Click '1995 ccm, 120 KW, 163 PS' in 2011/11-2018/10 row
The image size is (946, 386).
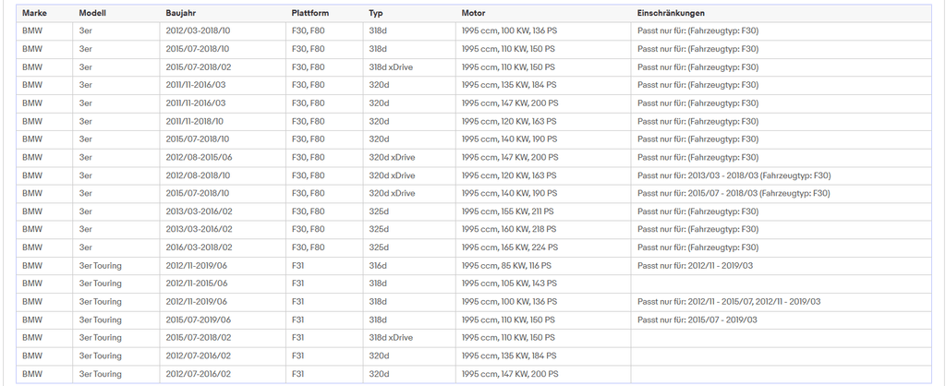coord(509,121)
